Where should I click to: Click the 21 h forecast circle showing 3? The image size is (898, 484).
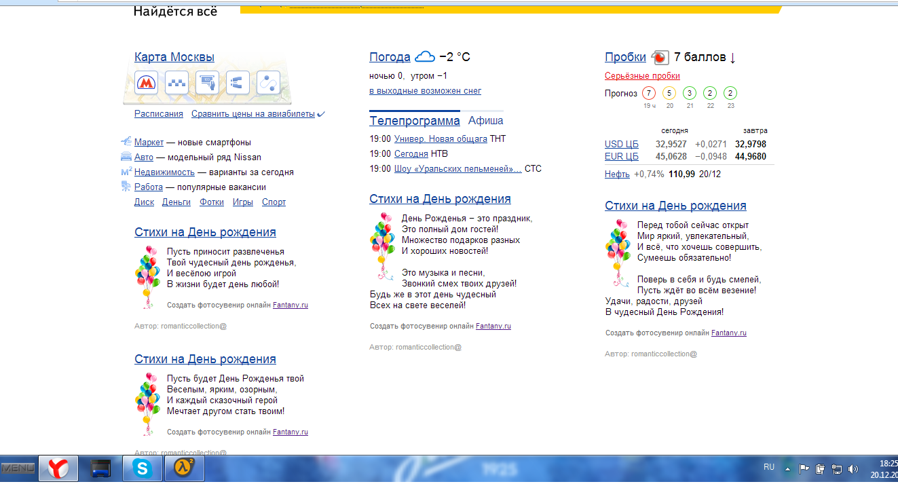[690, 93]
